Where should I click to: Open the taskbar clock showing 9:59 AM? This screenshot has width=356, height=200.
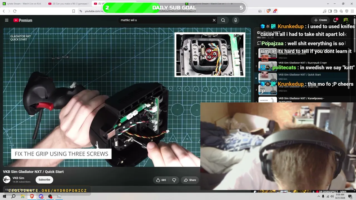340,196
